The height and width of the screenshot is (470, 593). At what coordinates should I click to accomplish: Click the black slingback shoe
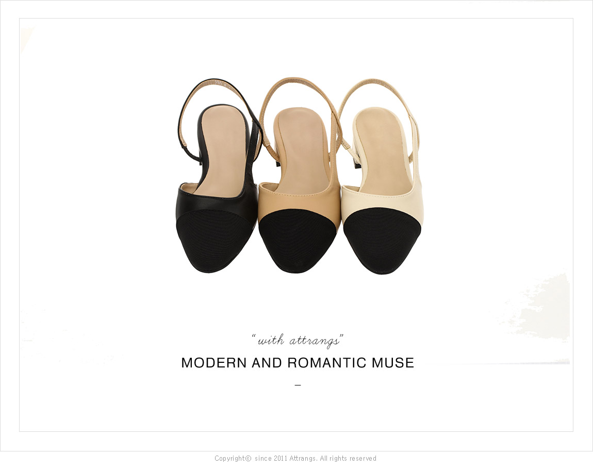219,176
